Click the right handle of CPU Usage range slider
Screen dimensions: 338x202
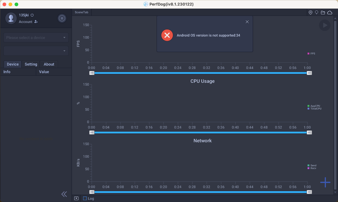click(x=309, y=132)
